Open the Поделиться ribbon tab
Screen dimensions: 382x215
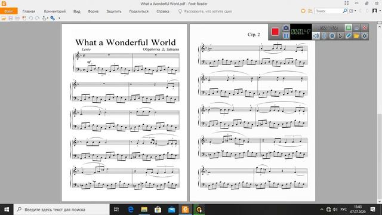click(138, 11)
